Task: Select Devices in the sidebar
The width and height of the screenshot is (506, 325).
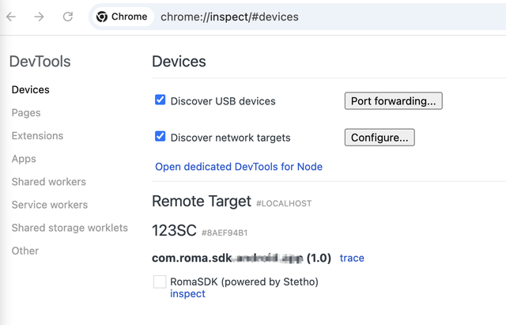Action: (31, 89)
